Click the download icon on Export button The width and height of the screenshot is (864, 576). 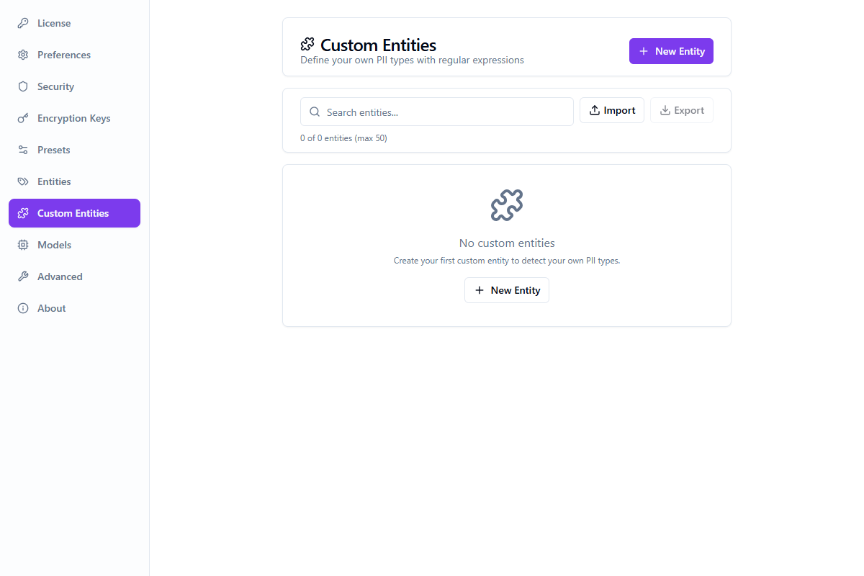665,109
